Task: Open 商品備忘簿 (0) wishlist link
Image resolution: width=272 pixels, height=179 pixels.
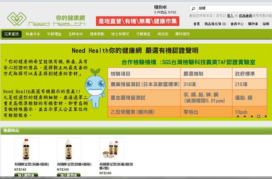Action: [215, 24]
